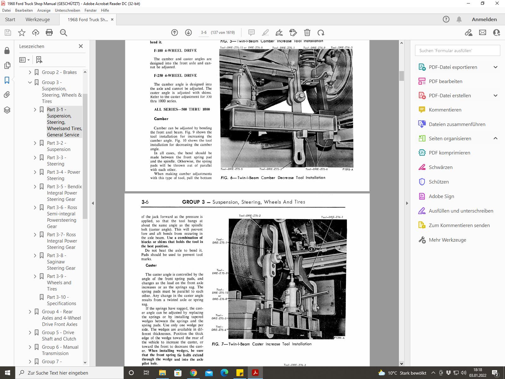Open Mehr Werkzeuge
This screenshot has width=505, height=379.
click(447, 240)
